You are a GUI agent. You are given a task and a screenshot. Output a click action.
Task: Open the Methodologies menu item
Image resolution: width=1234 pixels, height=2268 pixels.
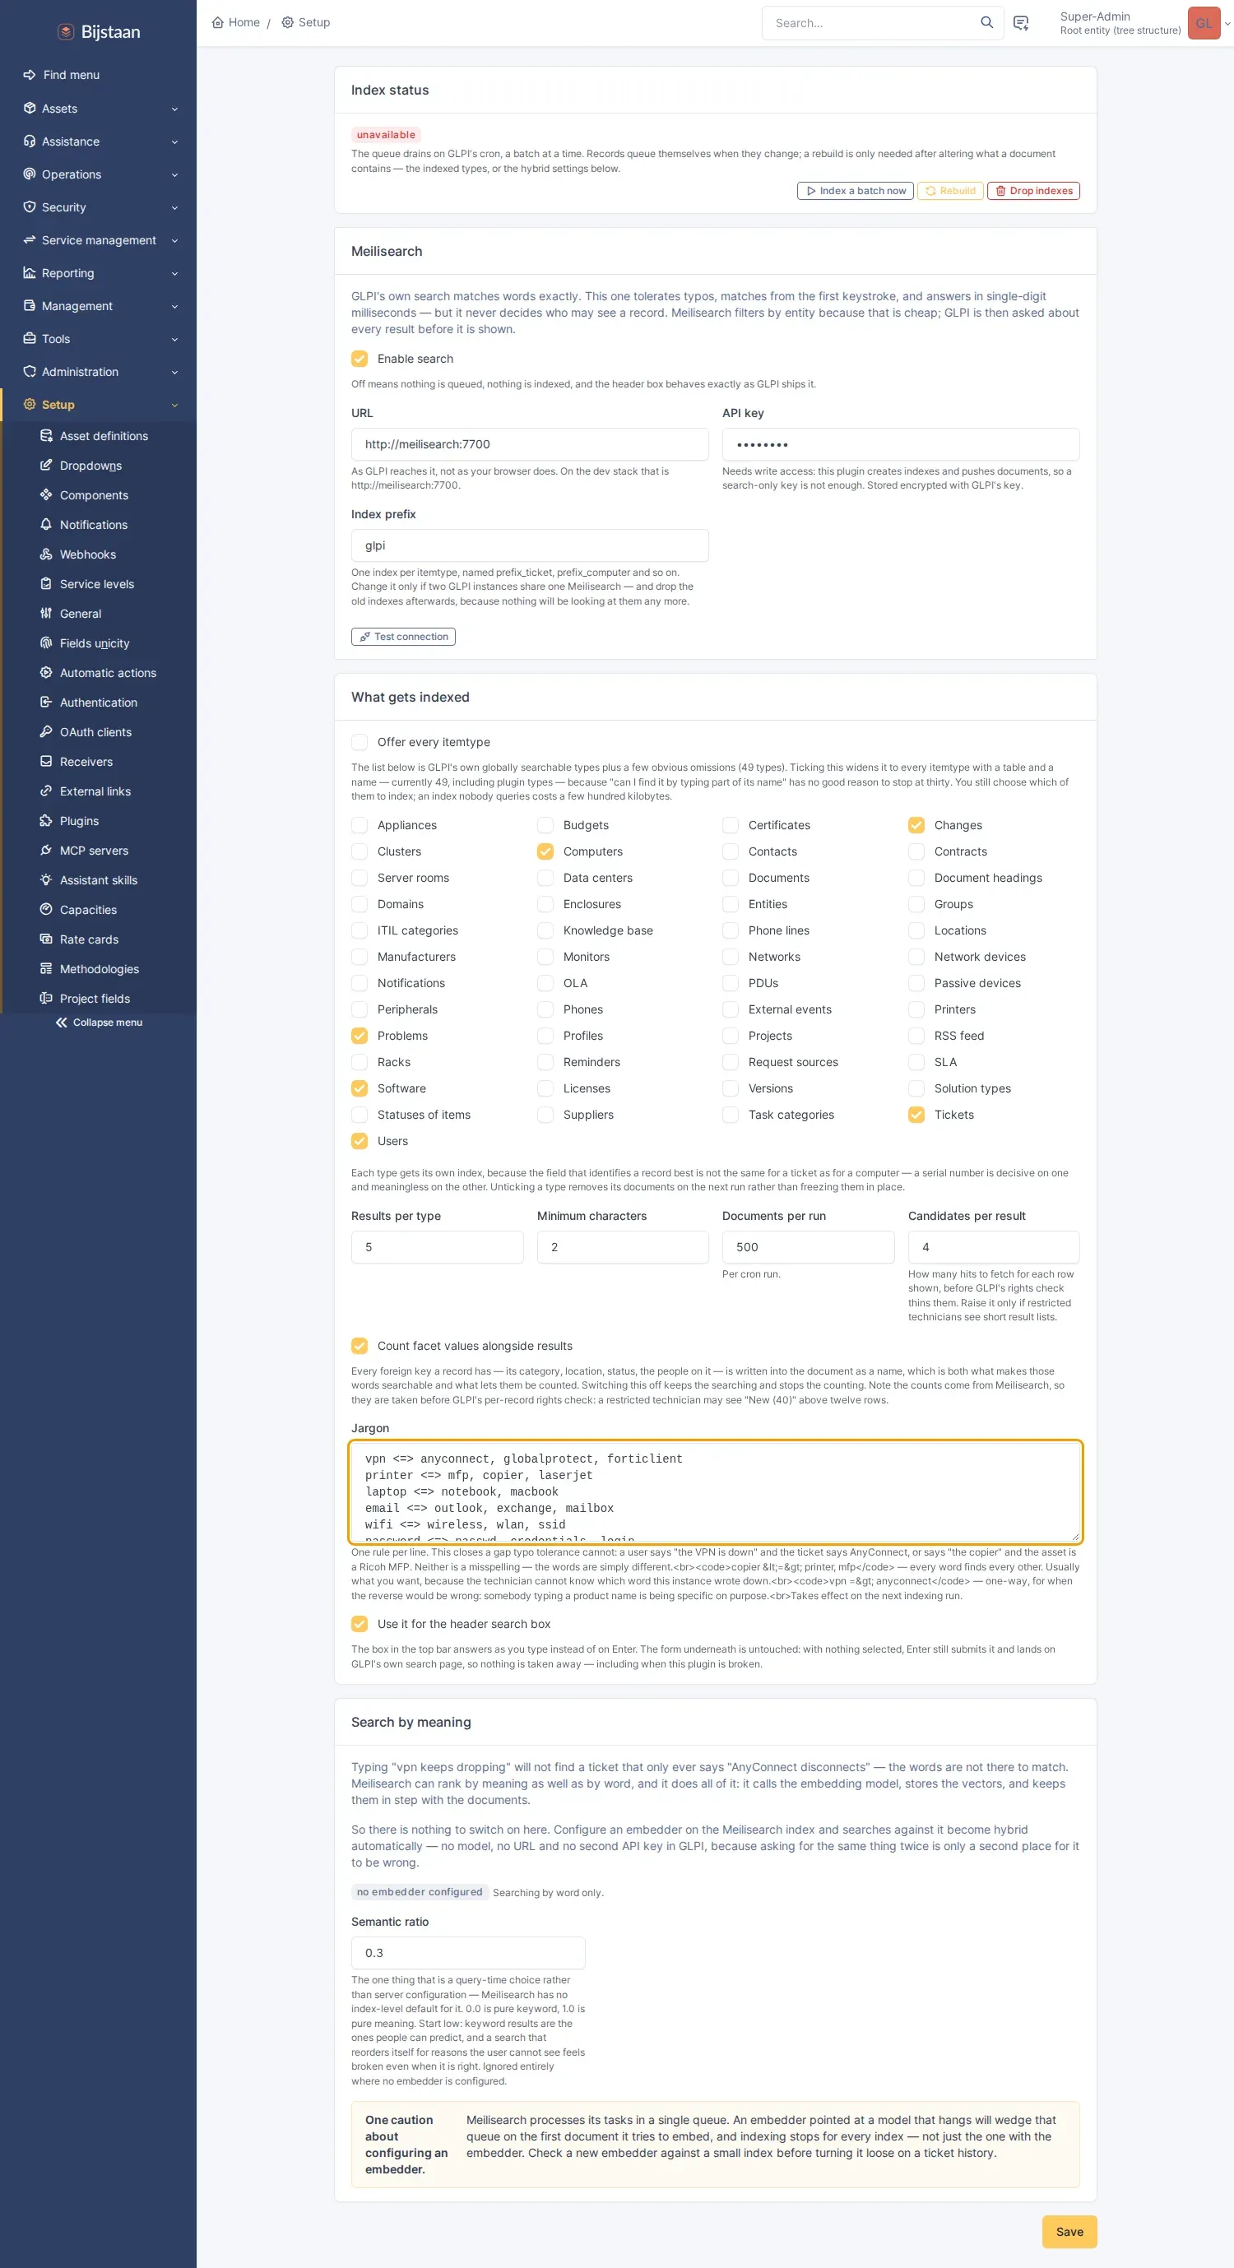pyautogui.click(x=99, y=968)
